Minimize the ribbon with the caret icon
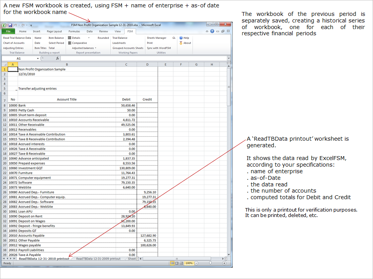Screen dimensions: 373x279 pos(207,31)
